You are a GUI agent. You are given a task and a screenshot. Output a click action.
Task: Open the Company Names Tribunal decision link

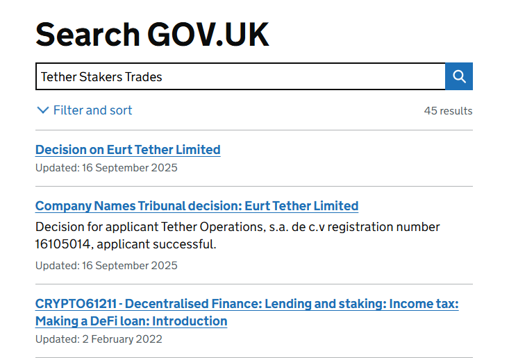click(x=197, y=206)
